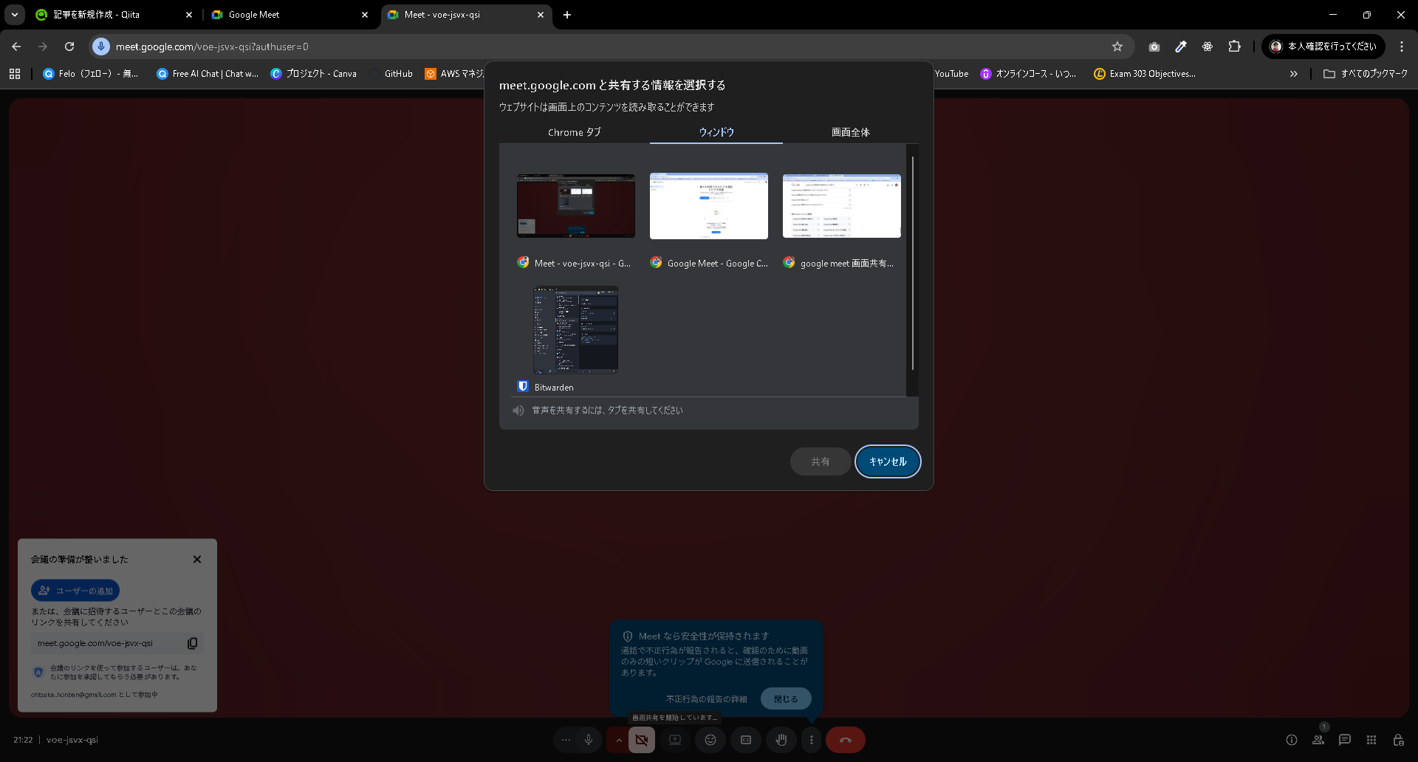This screenshot has height=762, width=1418.
Task: Reload the current page
Action: tap(69, 47)
